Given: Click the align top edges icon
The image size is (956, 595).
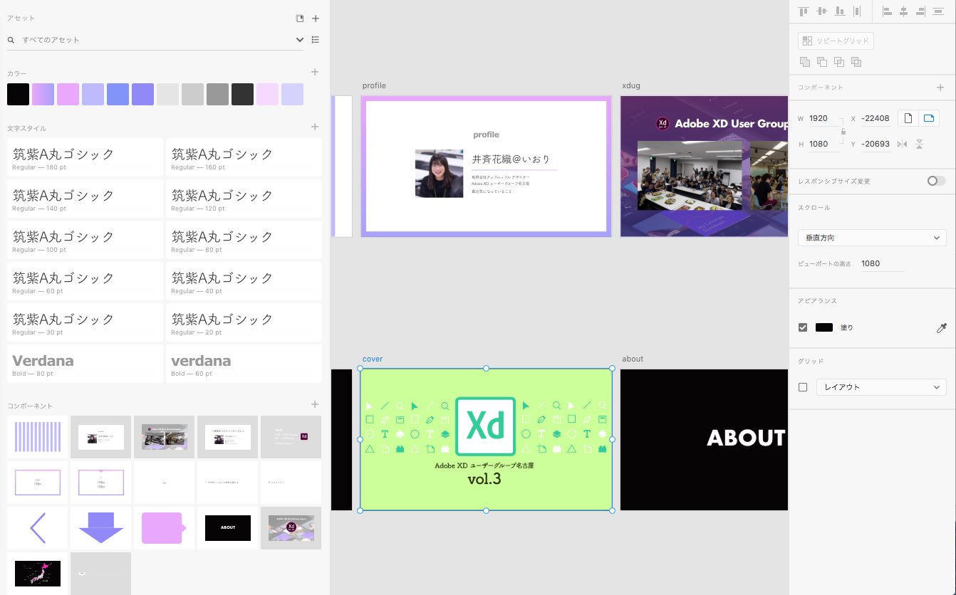Looking at the screenshot, I should (x=804, y=11).
